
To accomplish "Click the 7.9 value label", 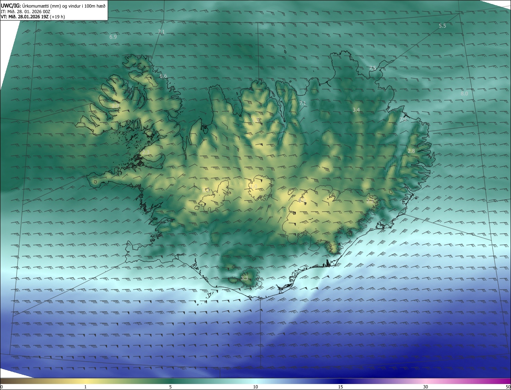I will (403, 119).
